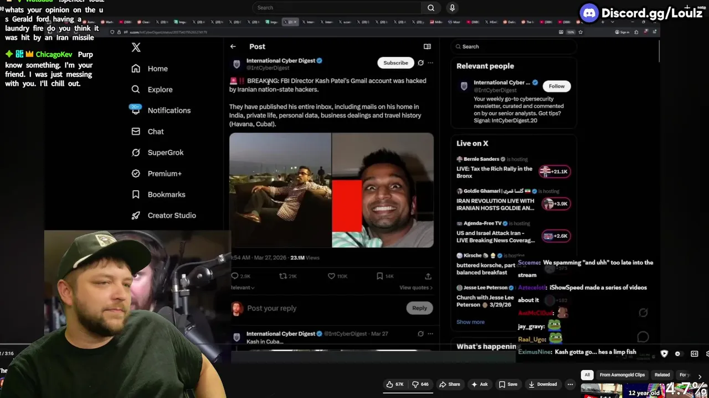This screenshot has width=709, height=398.
Task: Click International Cyber Digest post author name
Action: pos(281,61)
